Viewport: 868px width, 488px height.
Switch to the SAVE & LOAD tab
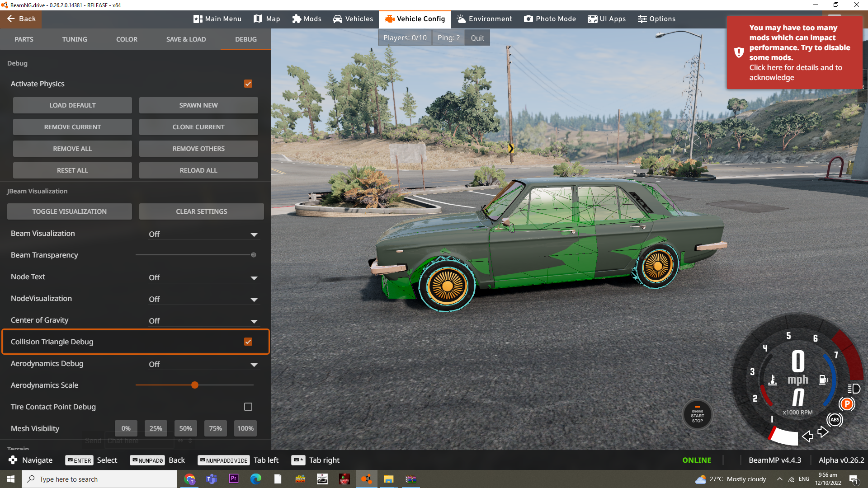click(186, 39)
